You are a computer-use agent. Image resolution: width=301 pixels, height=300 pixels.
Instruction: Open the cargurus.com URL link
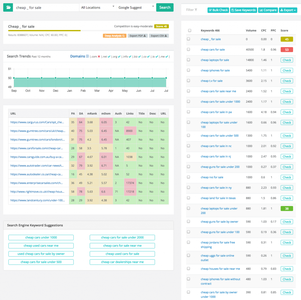37,122
